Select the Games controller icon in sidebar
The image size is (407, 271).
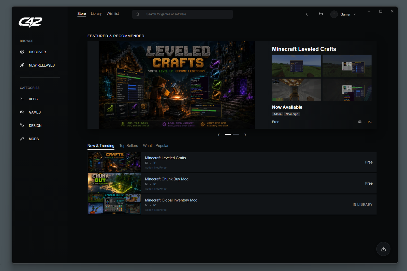22,112
